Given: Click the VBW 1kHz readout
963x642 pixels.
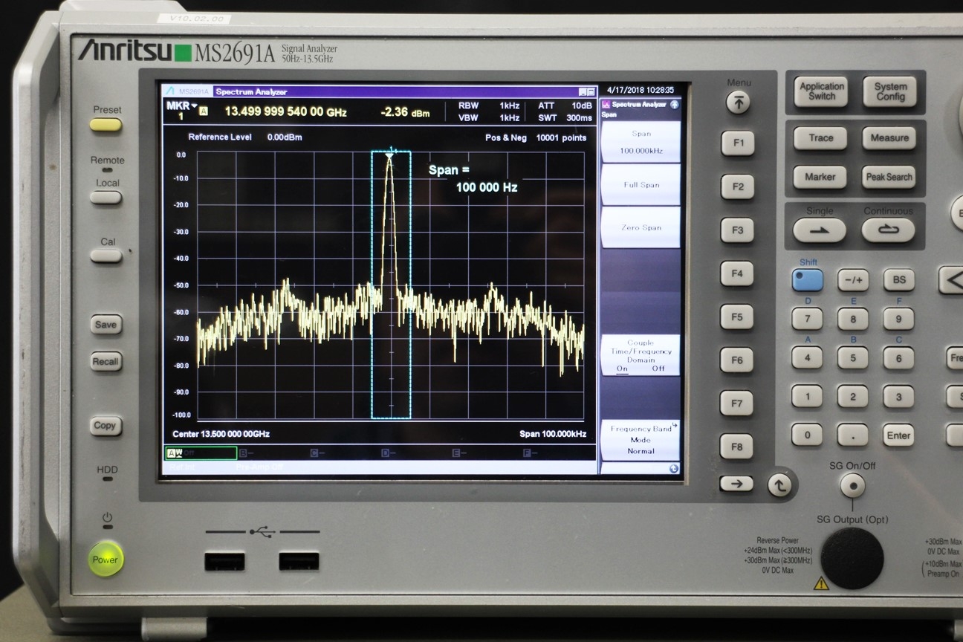Looking at the screenshot, I should (x=488, y=118).
